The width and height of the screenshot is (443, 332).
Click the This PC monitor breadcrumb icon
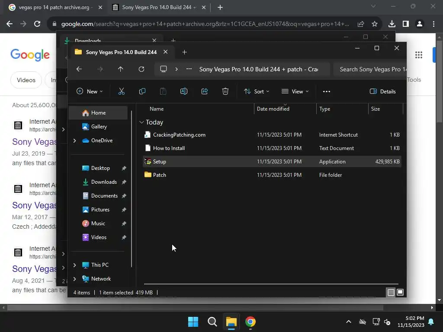[163, 69]
